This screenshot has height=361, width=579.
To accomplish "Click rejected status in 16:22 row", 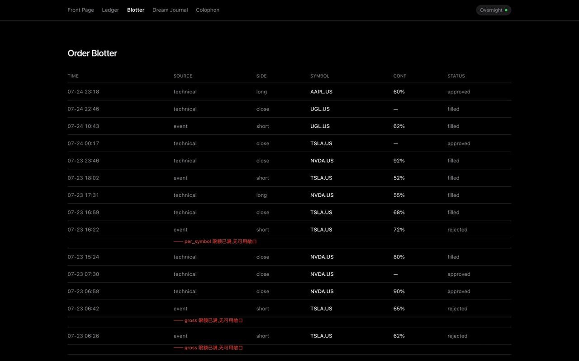I will 458,230.
